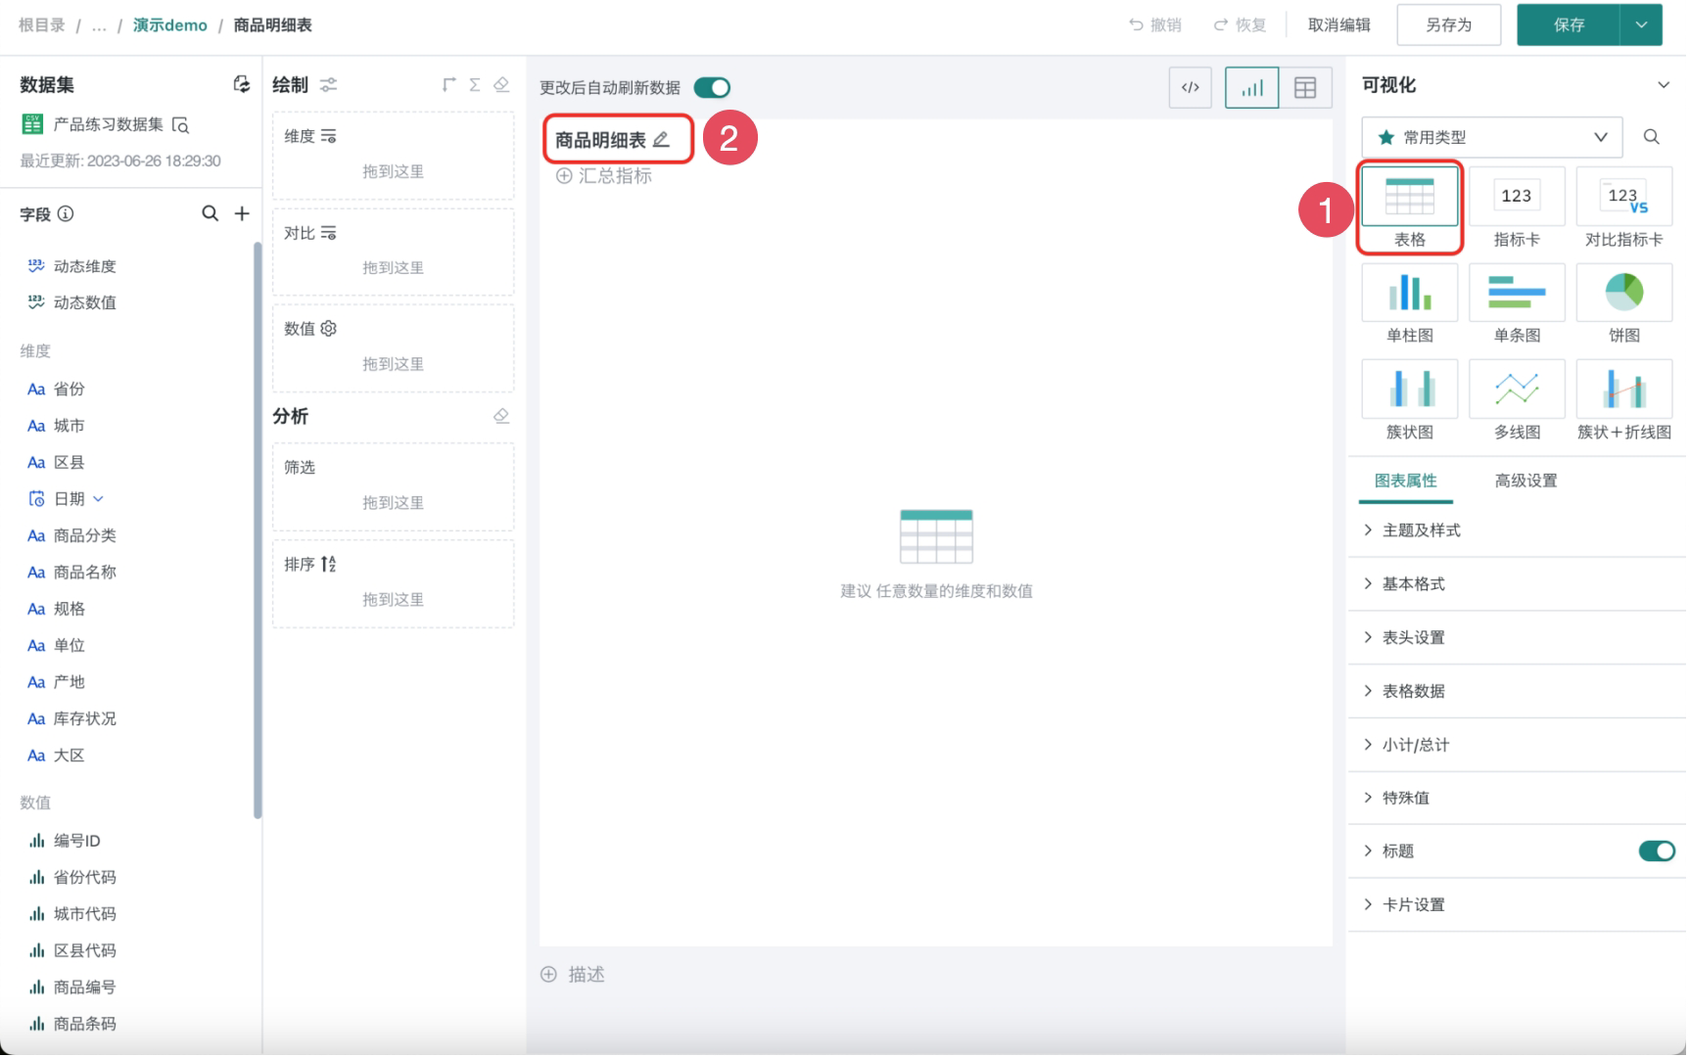Screen dimensions: 1690x1057
Task: Expand 卡片设置 section
Action: click(x=1517, y=905)
